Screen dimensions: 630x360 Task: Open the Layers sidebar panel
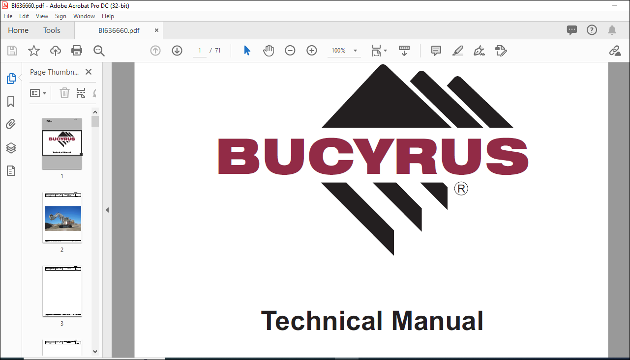pyautogui.click(x=11, y=148)
